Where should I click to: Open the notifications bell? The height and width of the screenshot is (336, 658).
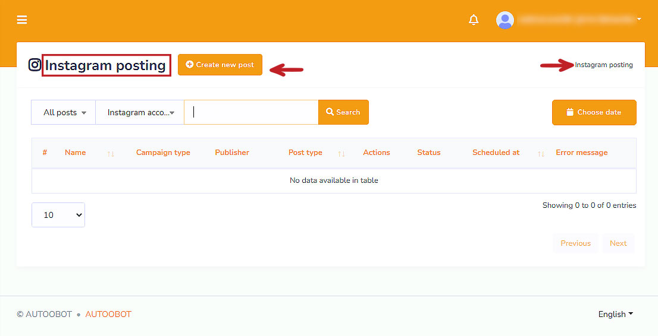coord(474,20)
